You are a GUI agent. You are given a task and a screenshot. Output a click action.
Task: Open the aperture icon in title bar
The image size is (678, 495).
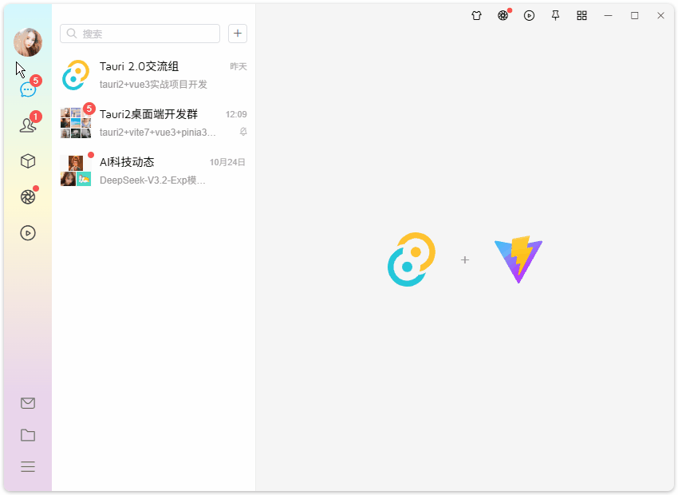[x=503, y=16]
